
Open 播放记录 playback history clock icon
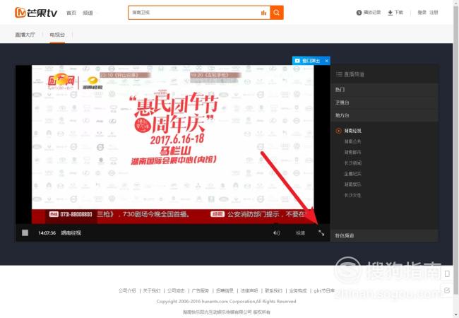point(359,13)
